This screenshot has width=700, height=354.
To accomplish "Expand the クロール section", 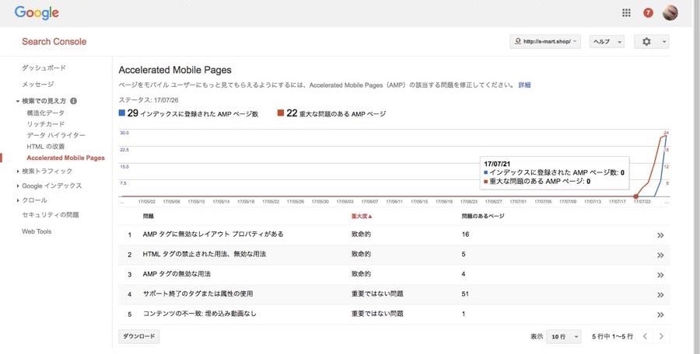I will coord(18,200).
